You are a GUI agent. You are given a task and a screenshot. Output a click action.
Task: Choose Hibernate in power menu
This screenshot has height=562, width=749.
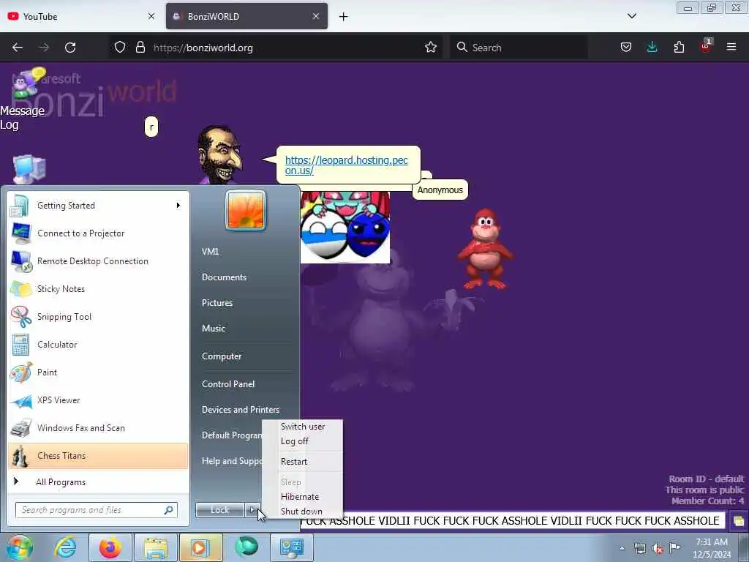pos(300,497)
